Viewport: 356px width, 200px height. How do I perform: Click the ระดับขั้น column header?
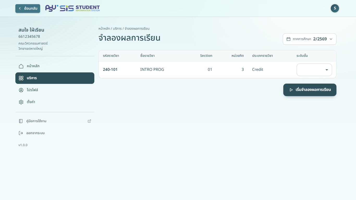(302, 56)
